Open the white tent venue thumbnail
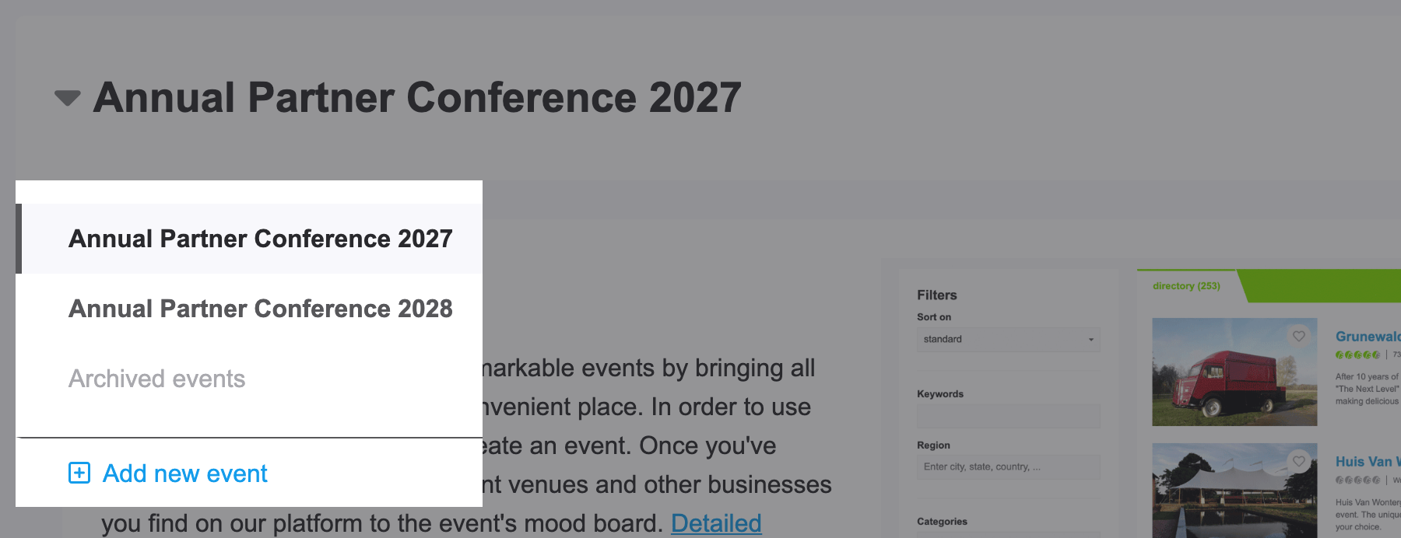The image size is (1401, 538). click(x=1234, y=491)
